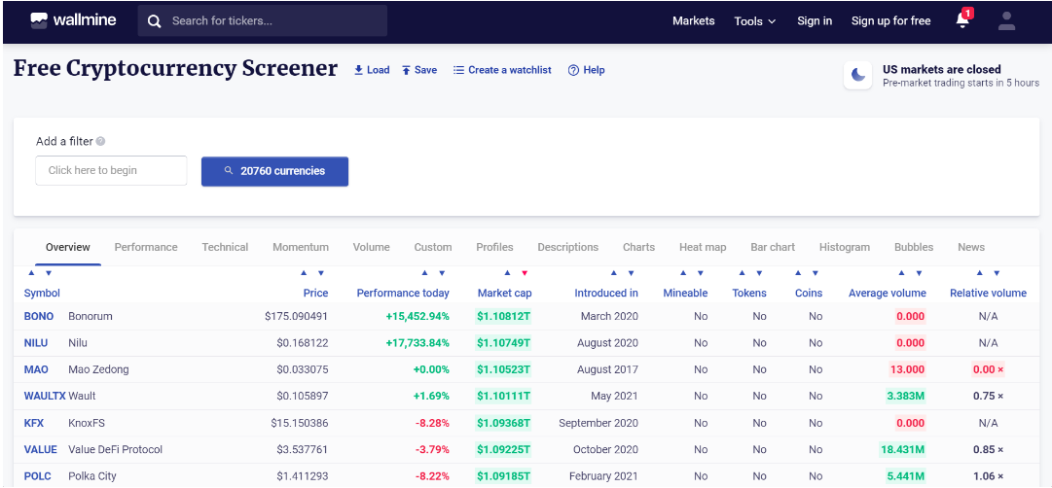Open the BONO ticker link

39,316
